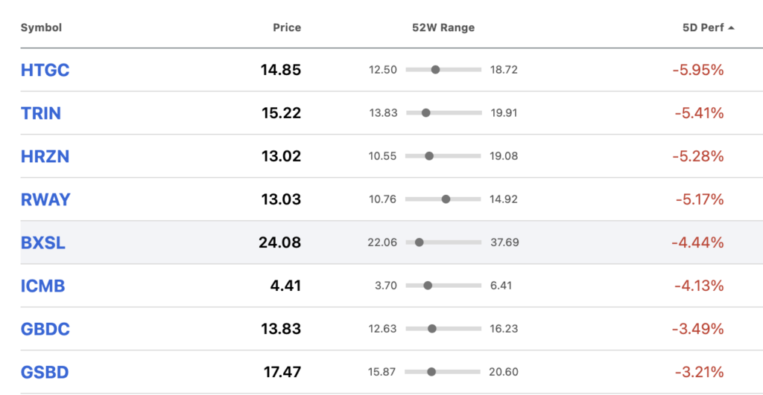Go to the GBDC ticker

click(x=45, y=329)
